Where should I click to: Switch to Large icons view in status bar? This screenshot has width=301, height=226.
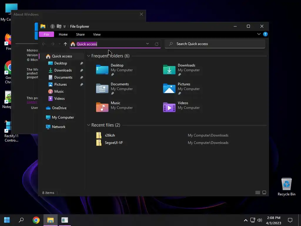(264, 192)
